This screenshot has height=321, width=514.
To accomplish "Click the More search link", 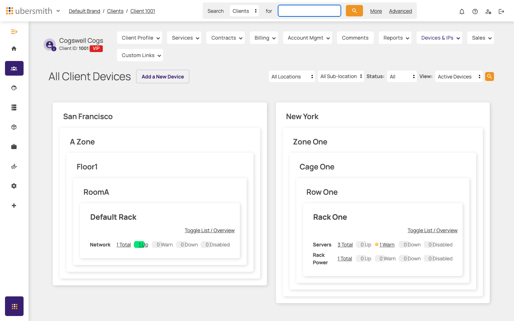I will tap(376, 11).
